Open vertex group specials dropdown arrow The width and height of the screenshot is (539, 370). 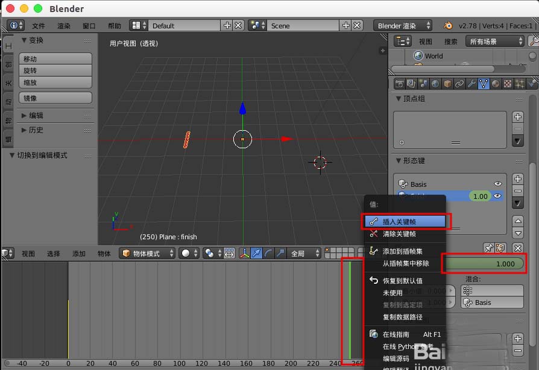point(518,141)
